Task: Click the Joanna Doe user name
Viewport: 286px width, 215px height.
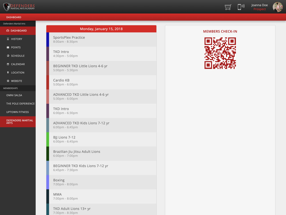Action: click(x=259, y=5)
